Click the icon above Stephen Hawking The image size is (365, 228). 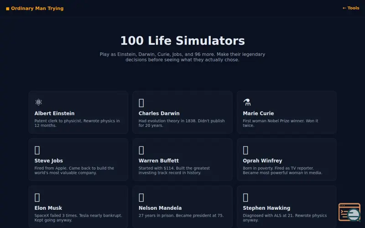tap(245, 197)
